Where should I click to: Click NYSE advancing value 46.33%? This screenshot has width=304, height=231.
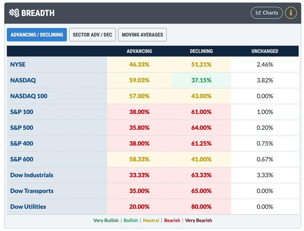point(139,65)
